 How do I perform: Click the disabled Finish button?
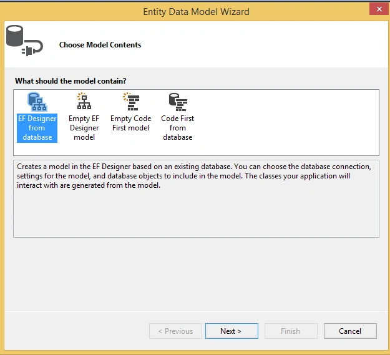(x=291, y=331)
